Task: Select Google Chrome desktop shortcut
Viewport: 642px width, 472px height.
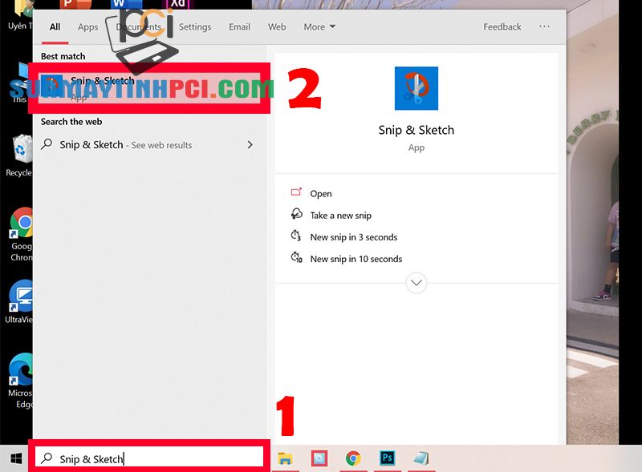Action: tap(21, 234)
